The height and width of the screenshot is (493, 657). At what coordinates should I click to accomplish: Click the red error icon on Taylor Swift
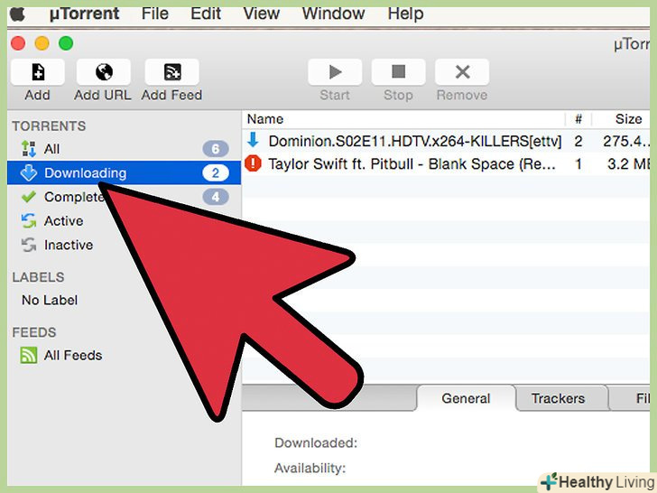coord(253,163)
